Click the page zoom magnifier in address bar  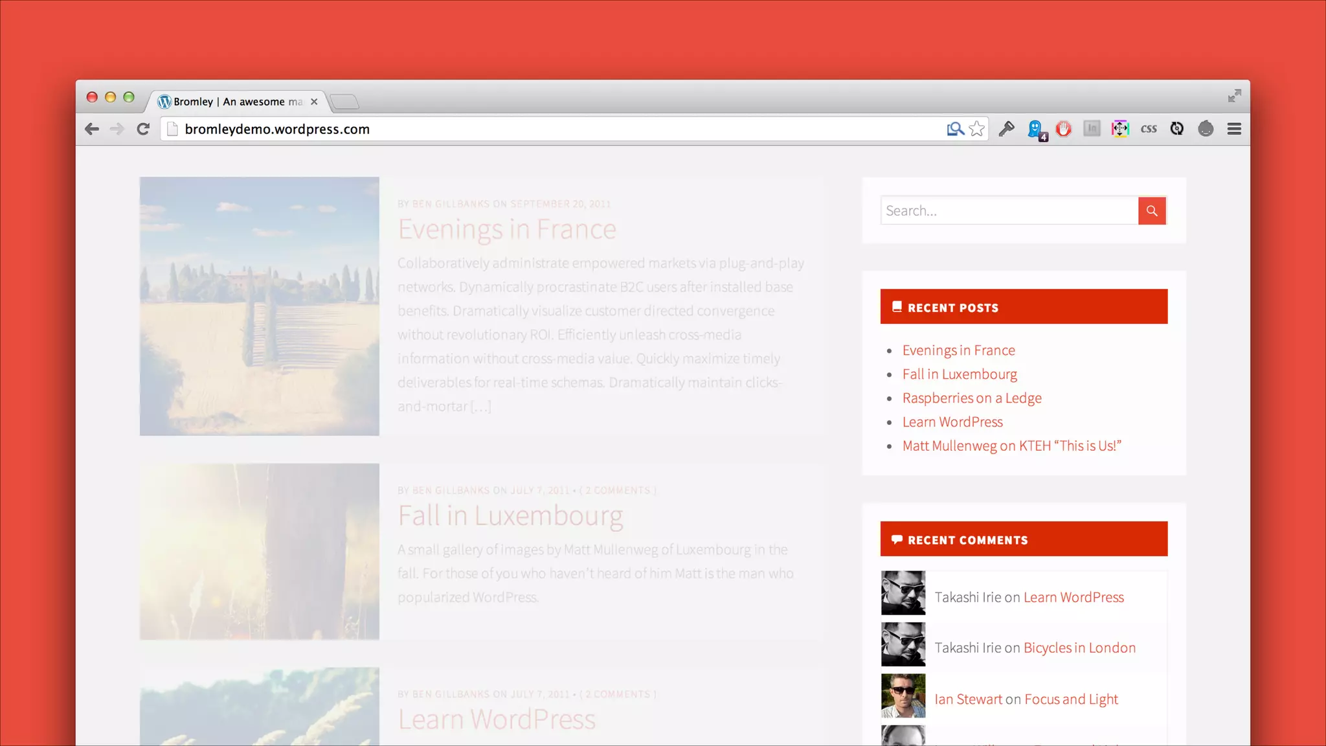(x=955, y=129)
